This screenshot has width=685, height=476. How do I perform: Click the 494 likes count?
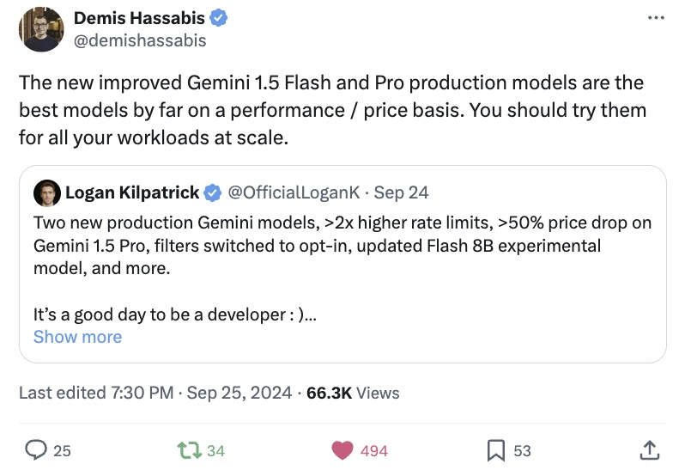pos(374,450)
